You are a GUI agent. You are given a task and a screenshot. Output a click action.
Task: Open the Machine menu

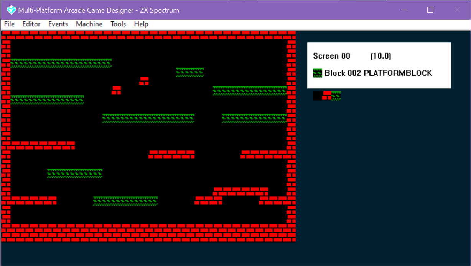point(89,24)
